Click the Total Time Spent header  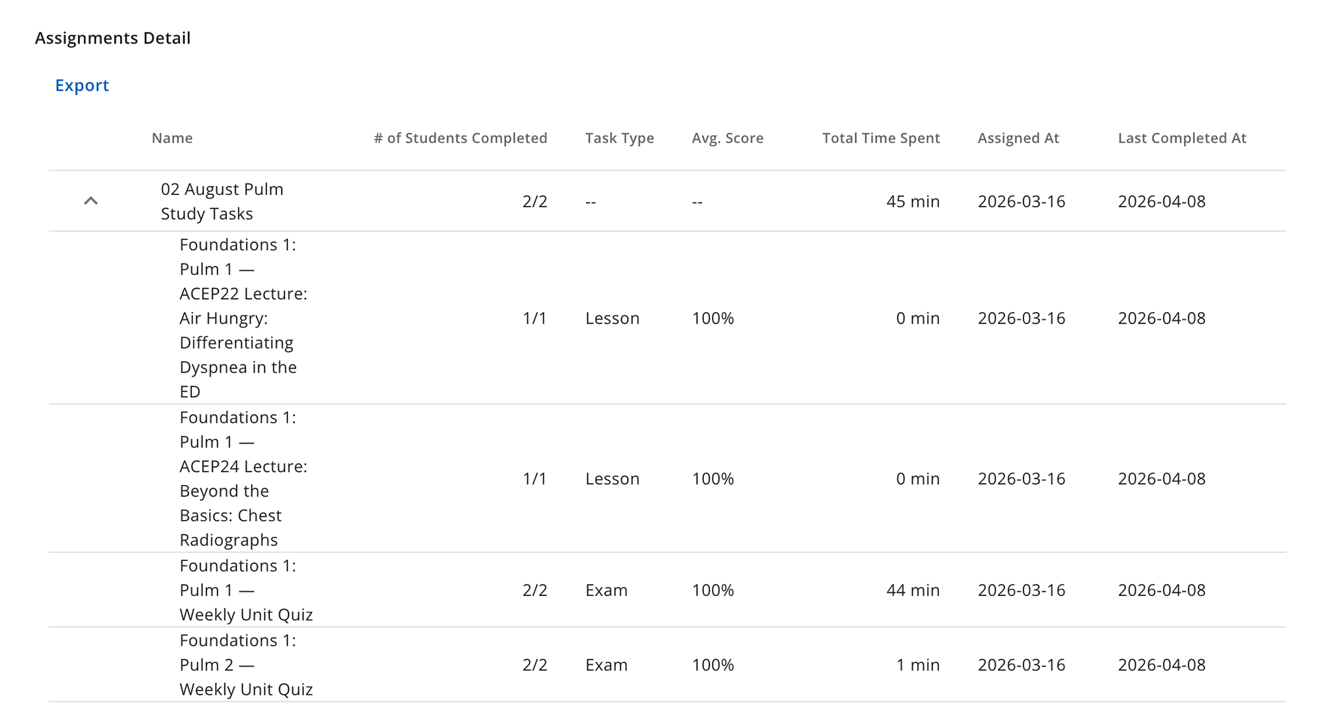coord(880,138)
